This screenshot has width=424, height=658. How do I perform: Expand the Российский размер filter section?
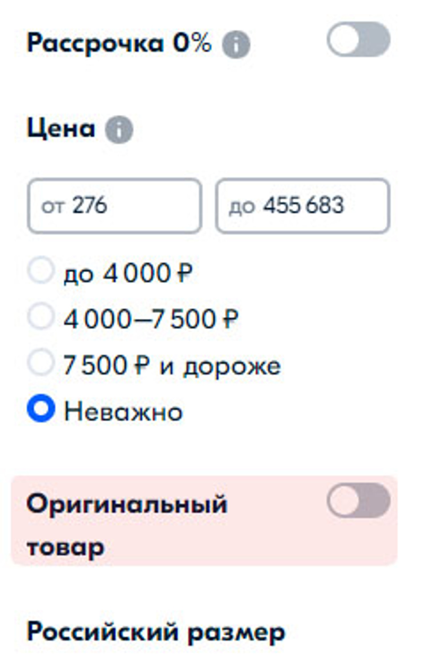pos(156,632)
